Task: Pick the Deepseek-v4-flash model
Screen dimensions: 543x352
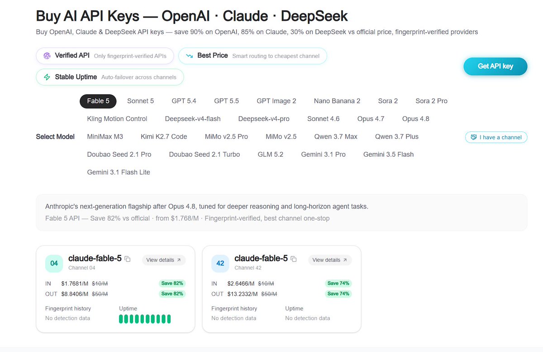Action: click(193, 119)
